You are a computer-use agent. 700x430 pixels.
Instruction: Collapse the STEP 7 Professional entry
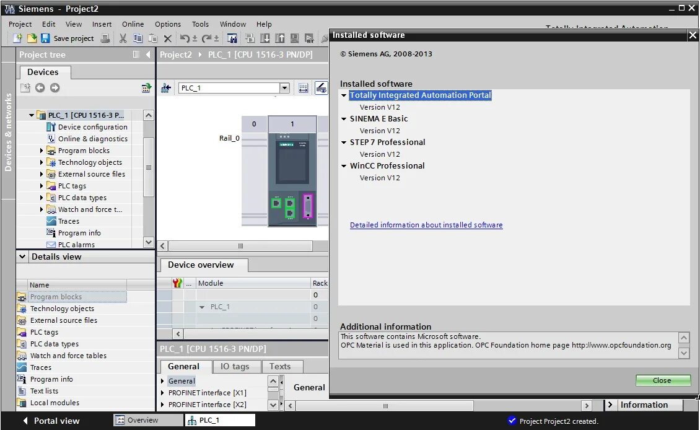(344, 143)
